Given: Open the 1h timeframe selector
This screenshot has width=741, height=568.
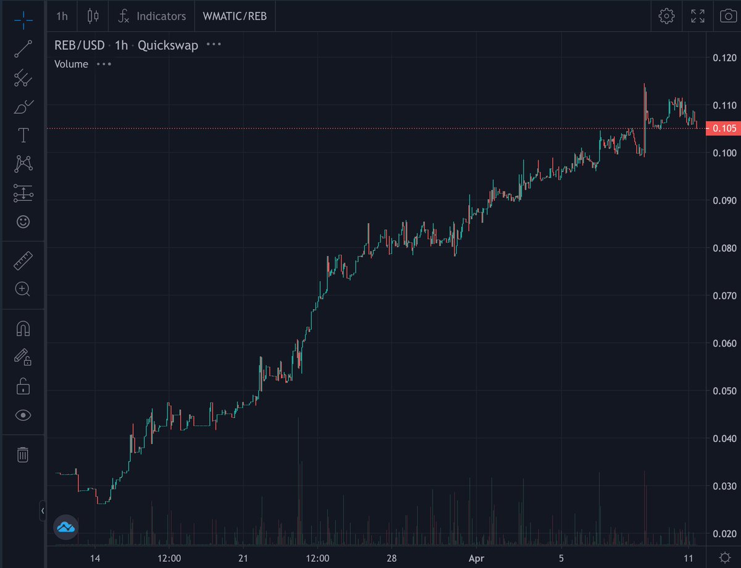Looking at the screenshot, I should pyautogui.click(x=62, y=16).
